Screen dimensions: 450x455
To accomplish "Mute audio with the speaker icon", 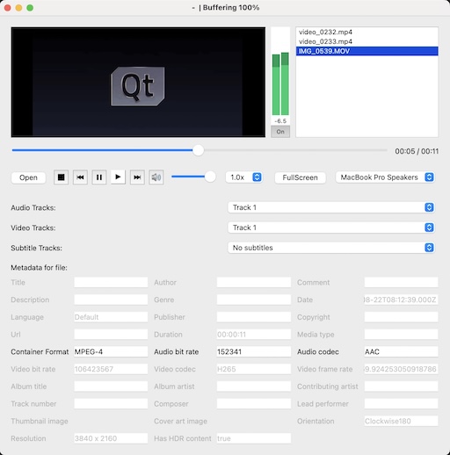I will (x=156, y=177).
